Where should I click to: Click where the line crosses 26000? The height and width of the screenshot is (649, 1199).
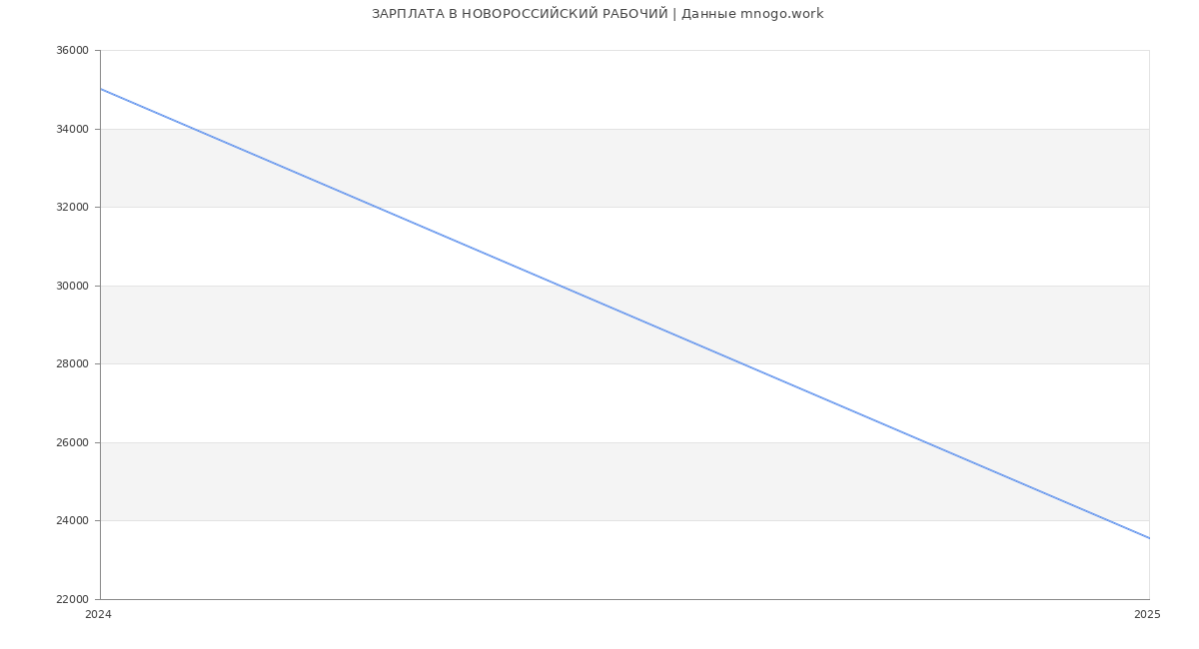(923, 442)
